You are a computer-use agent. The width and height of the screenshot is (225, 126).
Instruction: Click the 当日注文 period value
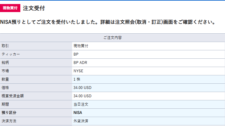coord(81,104)
